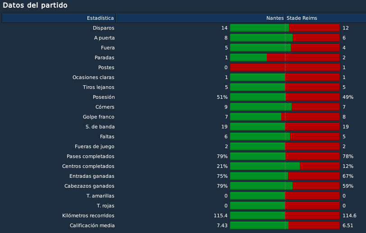Click Nantes possession value 51%
This screenshot has width=366, height=233.
click(222, 97)
